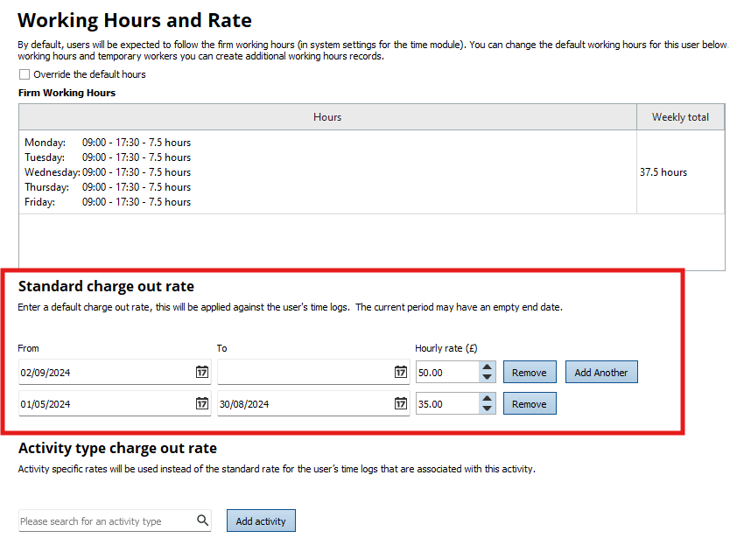The height and width of the screenshot is (552, 730).
Task: Open calendar picker for 01/05/2024 From date
Action: tap(201, 404)
